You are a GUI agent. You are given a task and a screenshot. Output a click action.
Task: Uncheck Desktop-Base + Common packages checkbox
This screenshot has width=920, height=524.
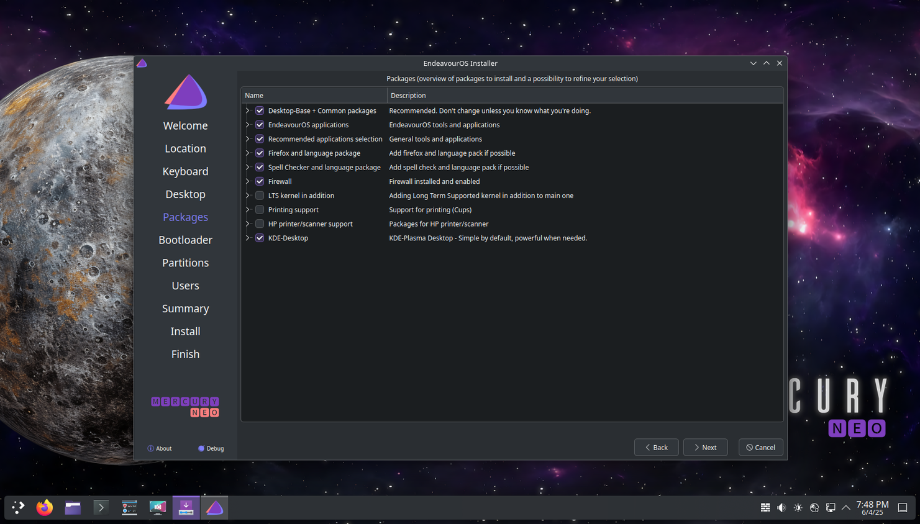[x=260, y=111]
